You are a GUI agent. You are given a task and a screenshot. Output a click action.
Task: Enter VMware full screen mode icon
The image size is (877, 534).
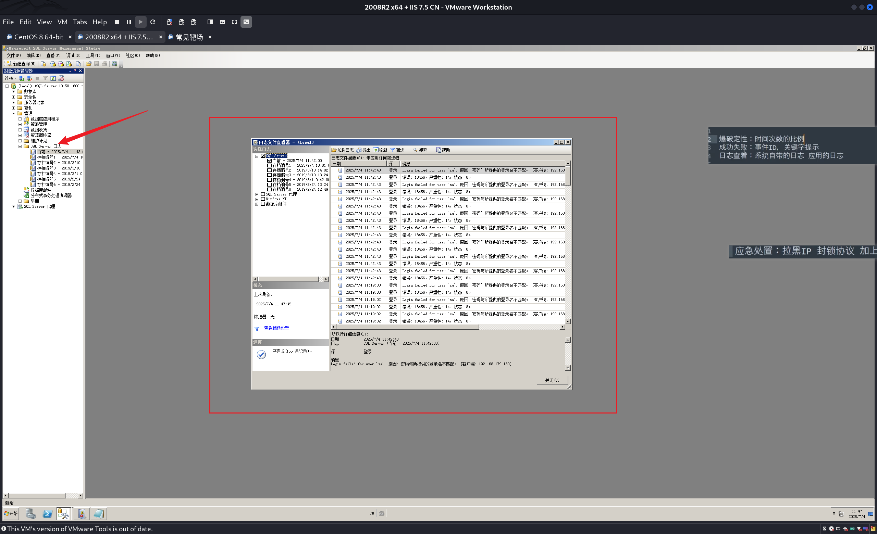pos(234,22)
